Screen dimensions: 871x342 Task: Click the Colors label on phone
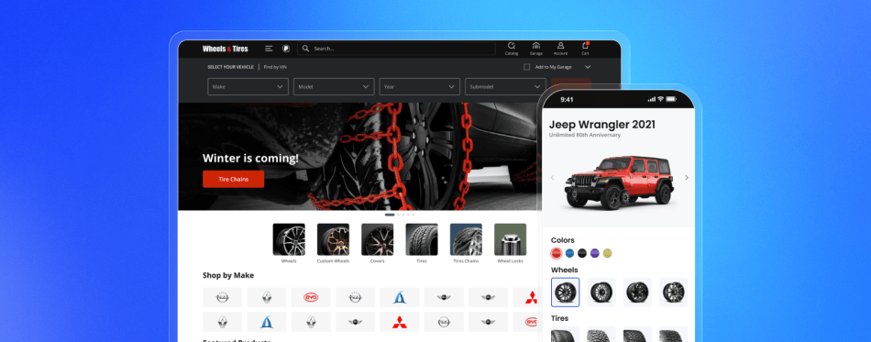(563, 240)
